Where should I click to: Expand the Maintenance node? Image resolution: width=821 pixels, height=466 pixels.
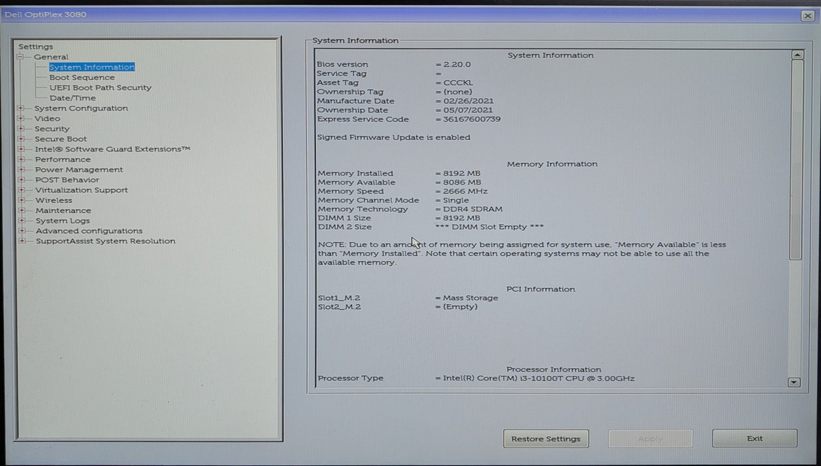click(21, 210)
